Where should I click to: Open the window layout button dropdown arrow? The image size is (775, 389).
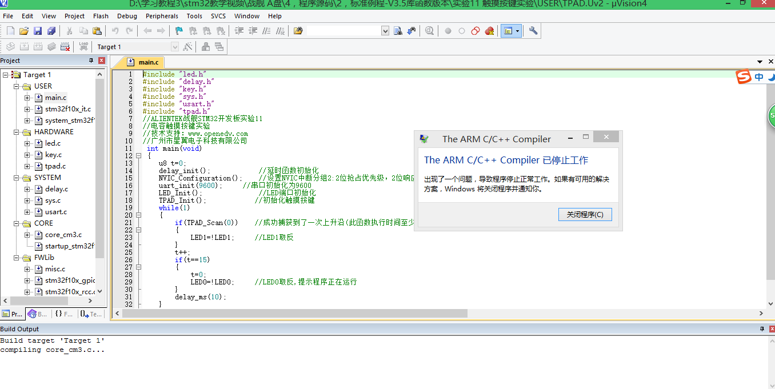tap(517, 31)
